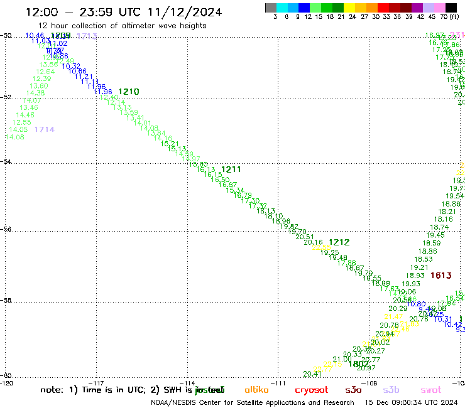Click the swot satellite legend label

(431, 390)
